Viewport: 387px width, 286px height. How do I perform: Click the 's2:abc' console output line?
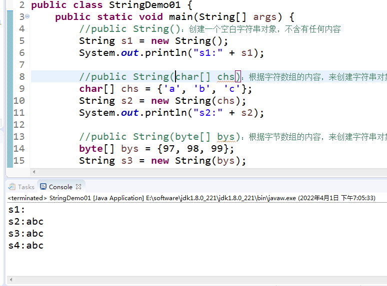[26, 222]
